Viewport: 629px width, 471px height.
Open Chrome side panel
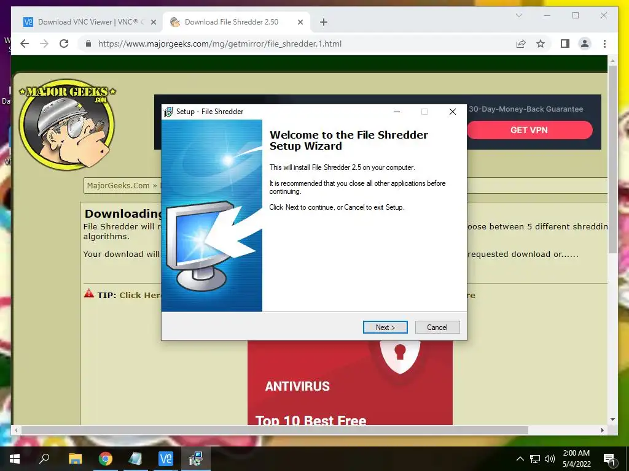[x=565, y=44]
